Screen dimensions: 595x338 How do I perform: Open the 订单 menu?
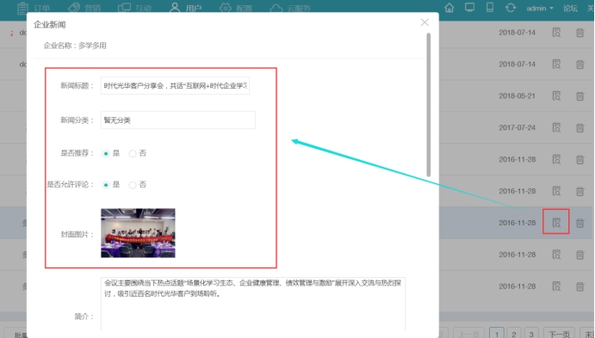click(x=34, y=8)
